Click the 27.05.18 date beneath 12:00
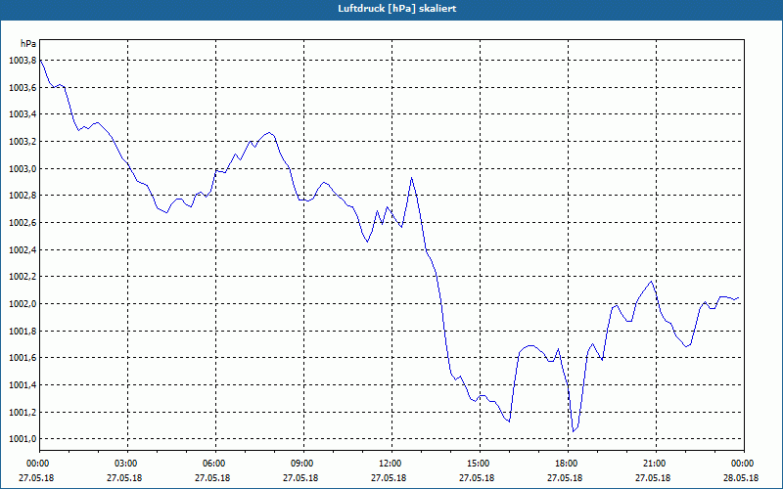Screen dimensions: 783x489 point(389,478)
